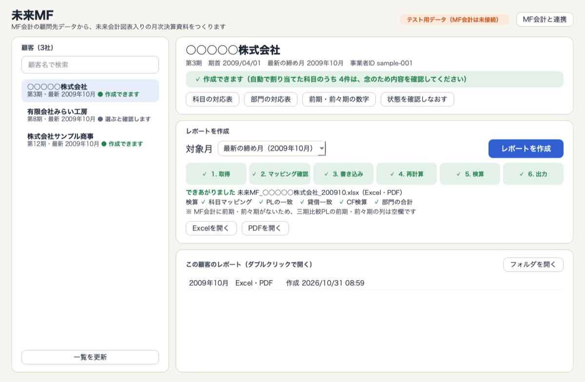Select customer 株式会社サンプル商事

tap(90, 140)
